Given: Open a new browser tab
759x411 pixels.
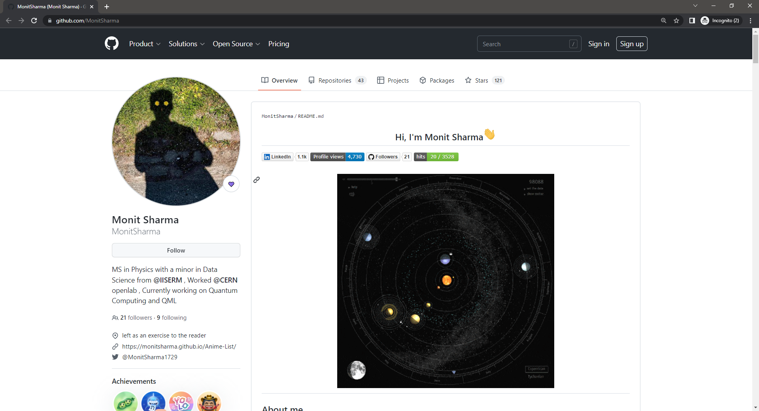Looking at the screenshot, I should (107, 7).
